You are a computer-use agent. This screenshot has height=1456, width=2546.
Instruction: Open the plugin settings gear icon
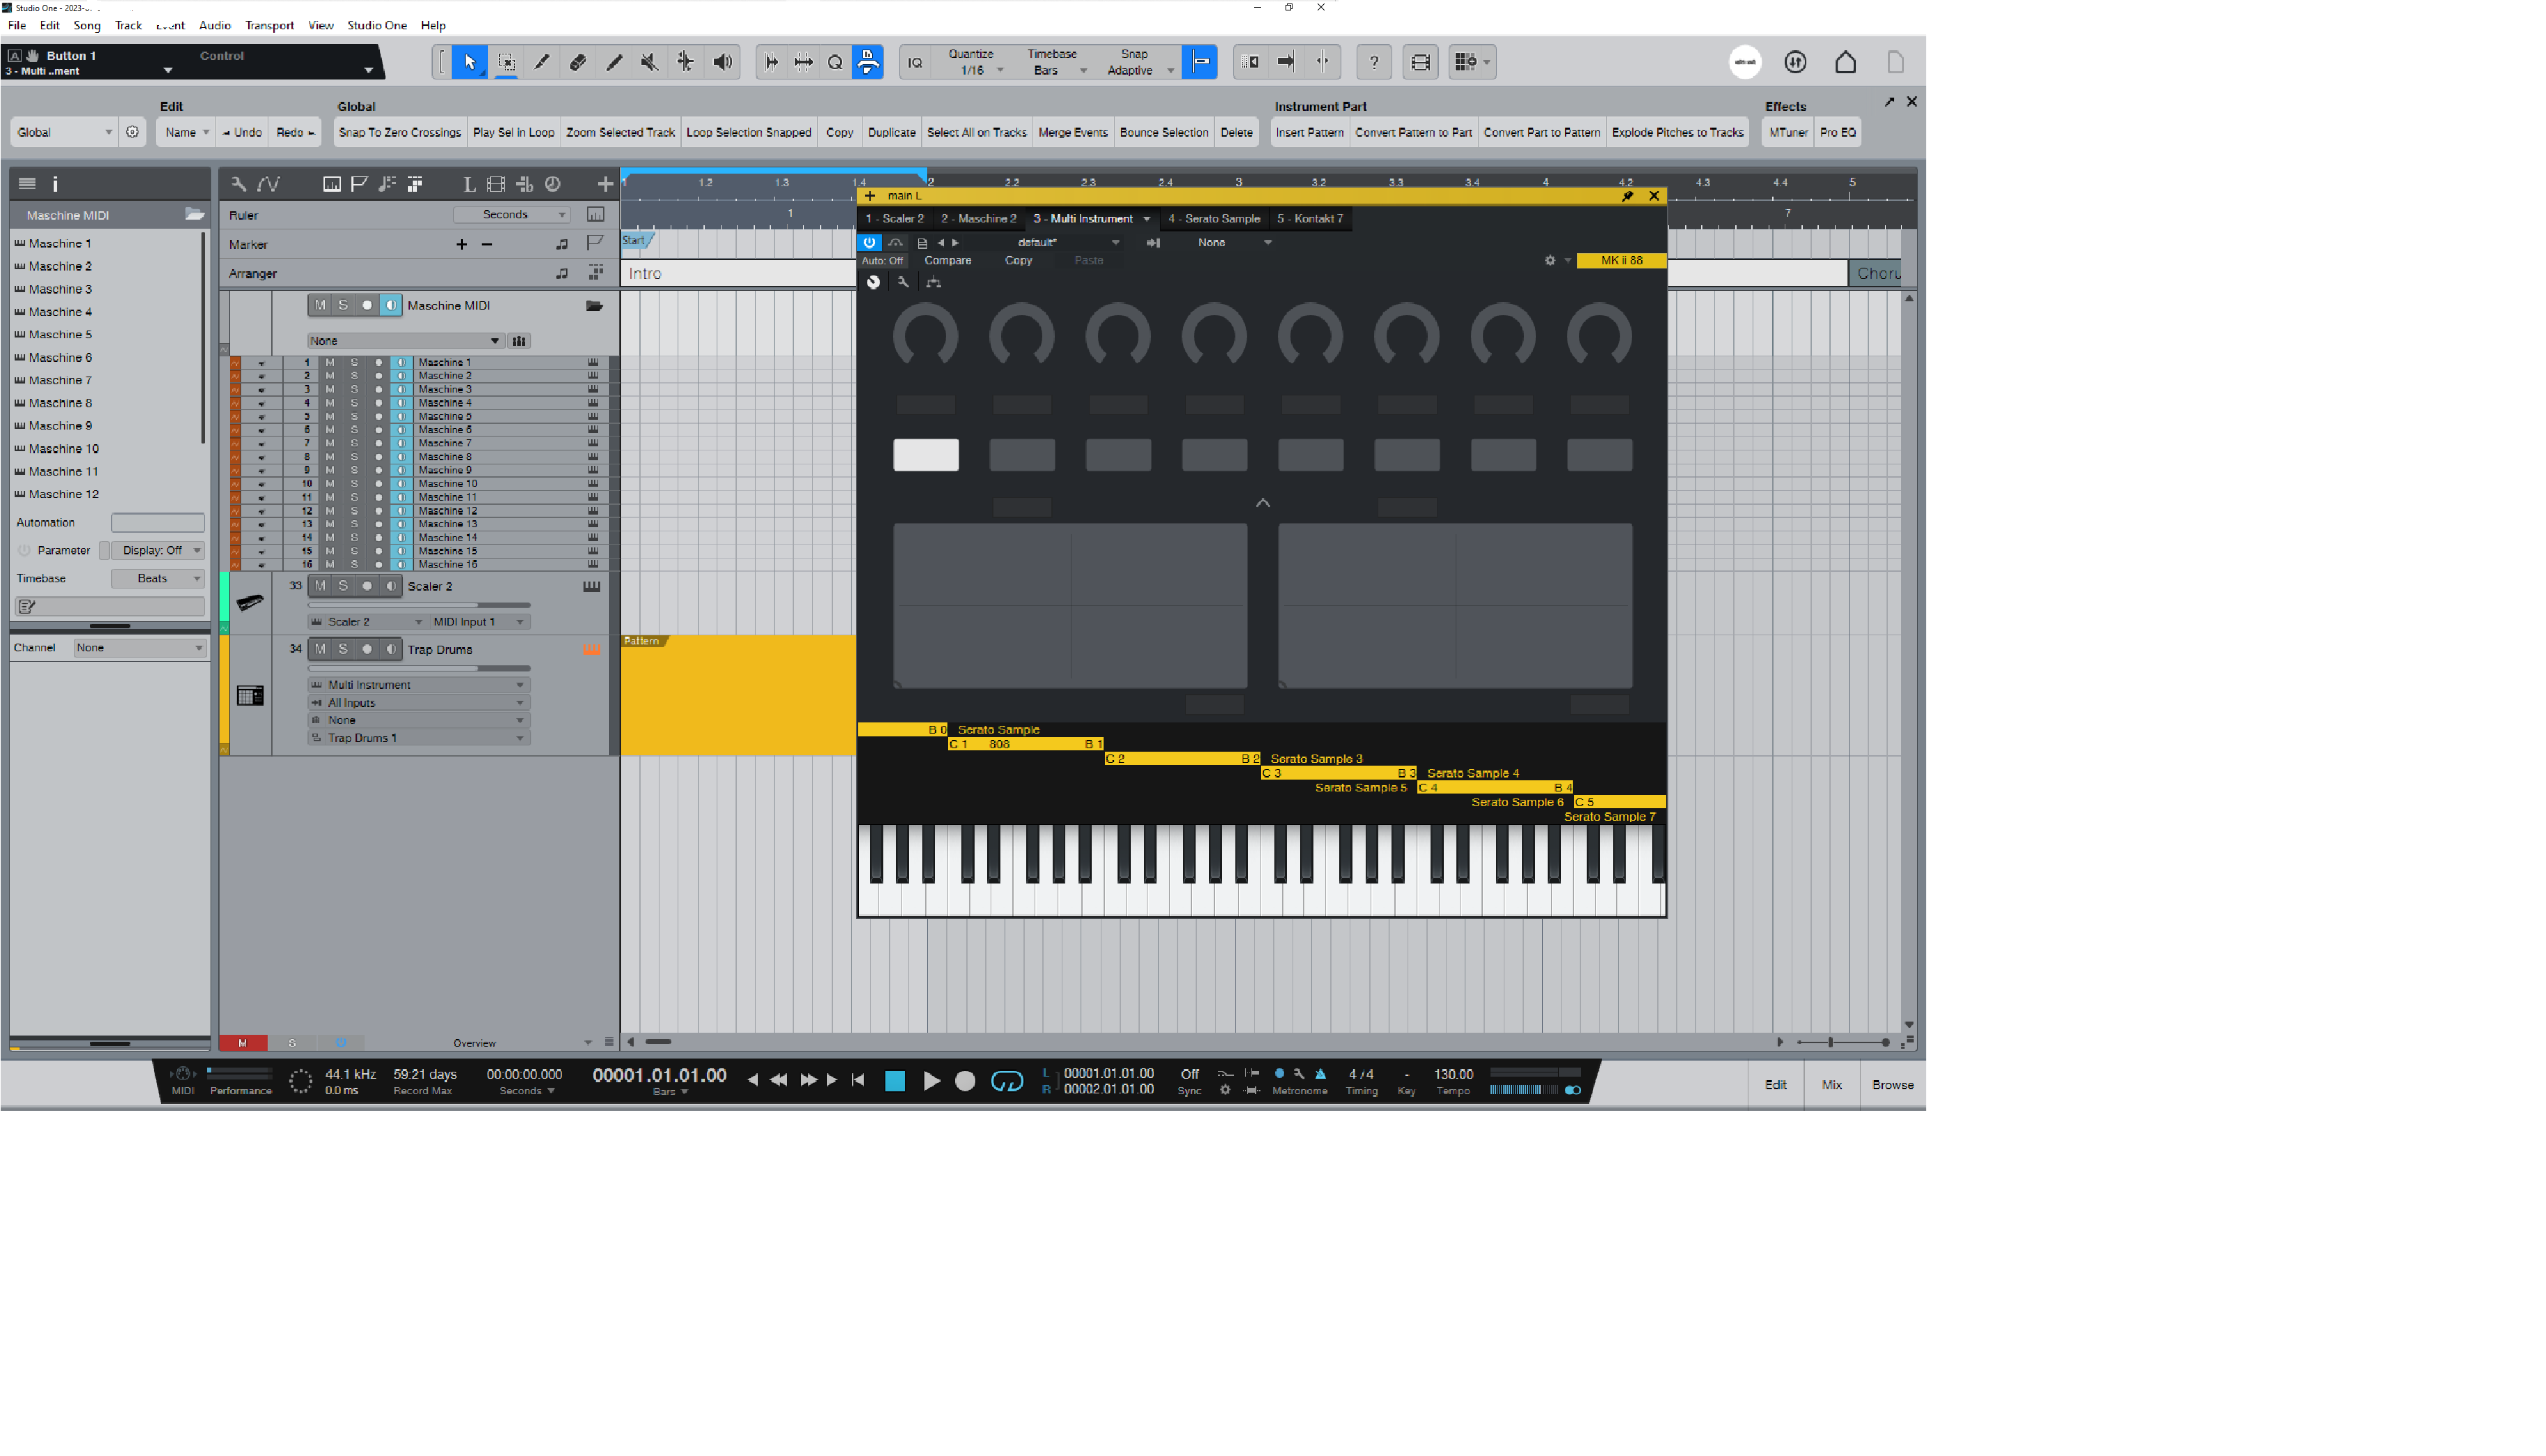pos(1549,261)
